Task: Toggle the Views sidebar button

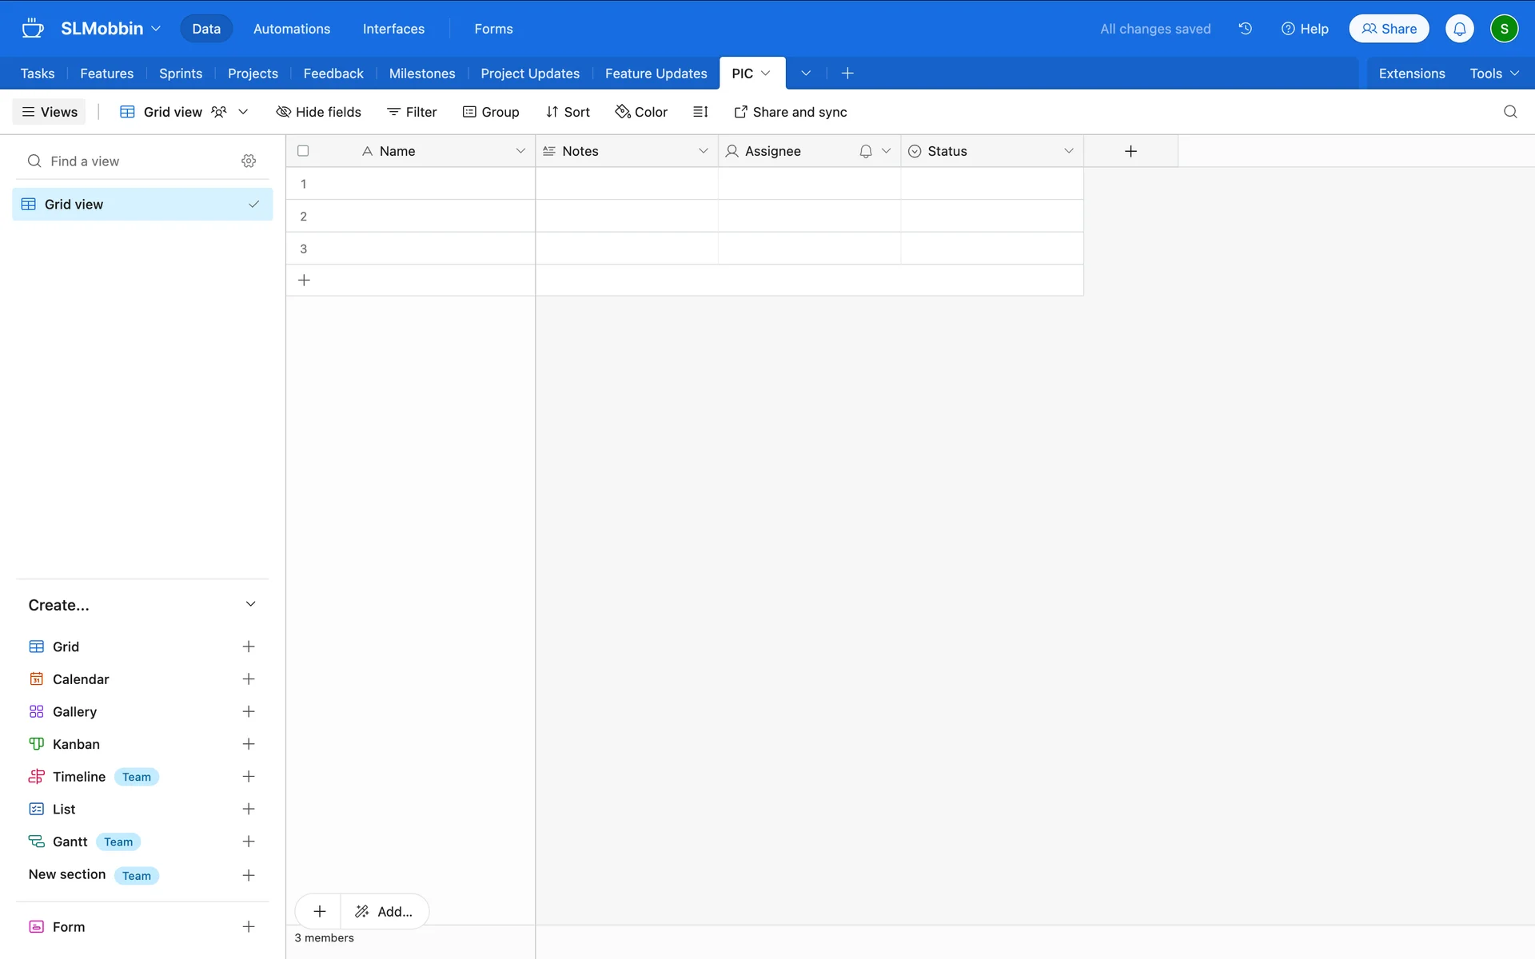Action: [x=50, y=112]
